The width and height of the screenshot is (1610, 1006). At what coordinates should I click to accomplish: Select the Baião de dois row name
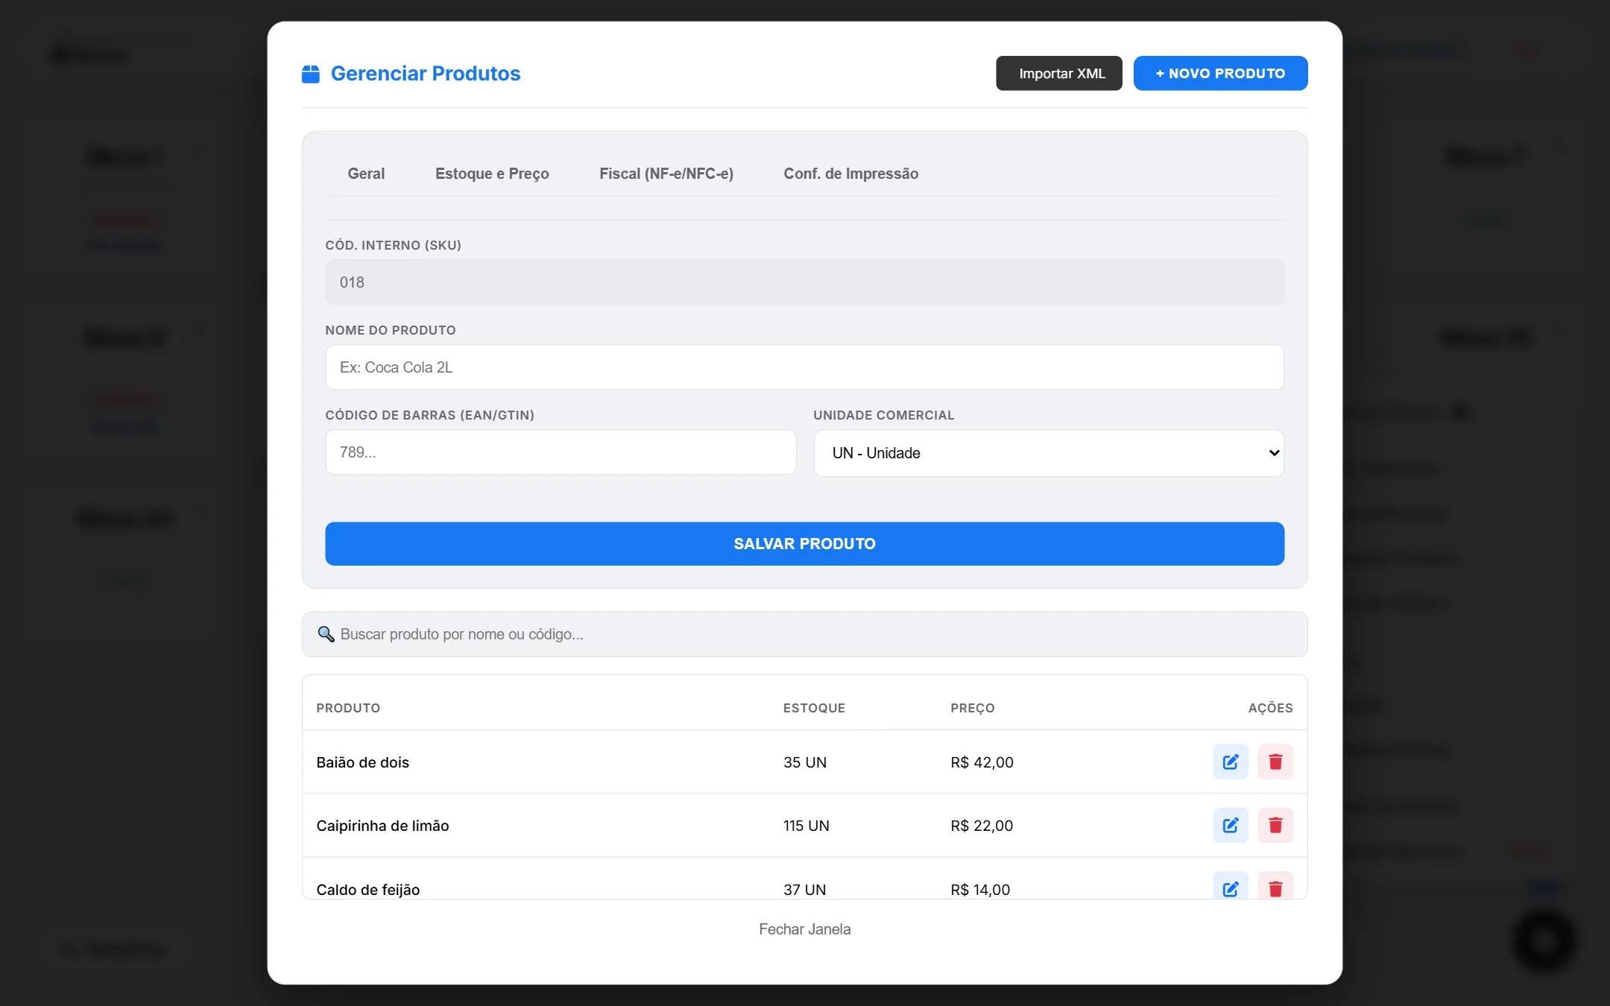tap(362, 762)
